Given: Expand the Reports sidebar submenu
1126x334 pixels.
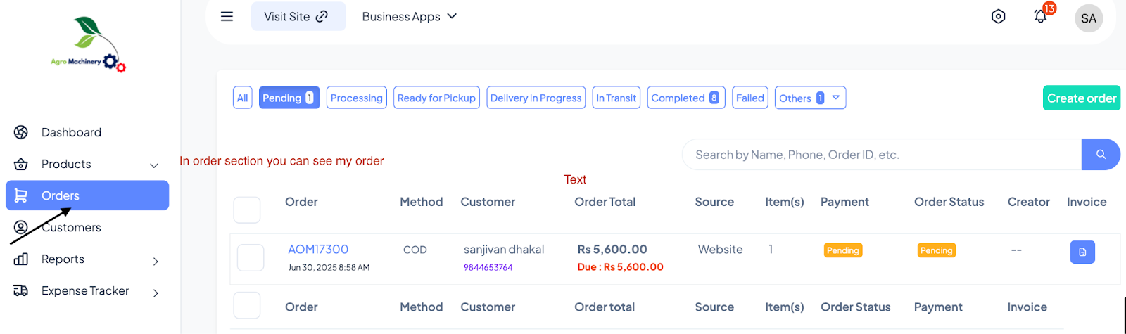Looking at the screenshot, I should [x=156, y=261].
